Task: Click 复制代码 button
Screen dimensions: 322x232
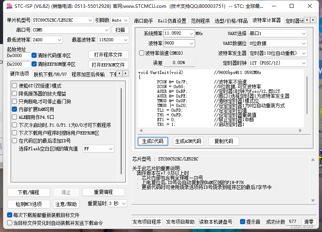Action: coord(223,141)
